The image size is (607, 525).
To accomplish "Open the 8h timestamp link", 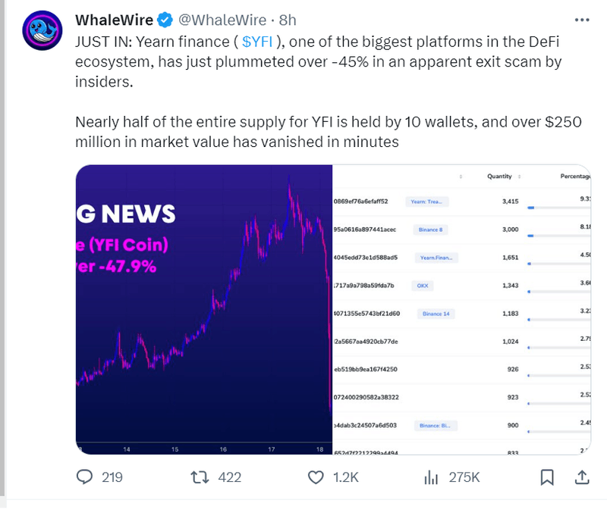I will pyautogui.click(x=288, y=20).
